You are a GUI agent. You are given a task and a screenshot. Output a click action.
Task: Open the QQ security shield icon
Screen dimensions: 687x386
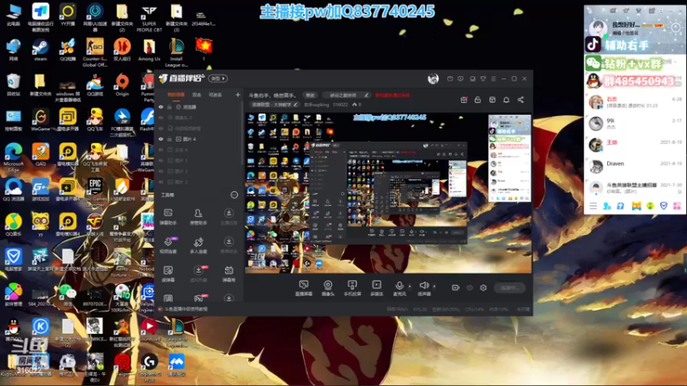click(664, 206)
